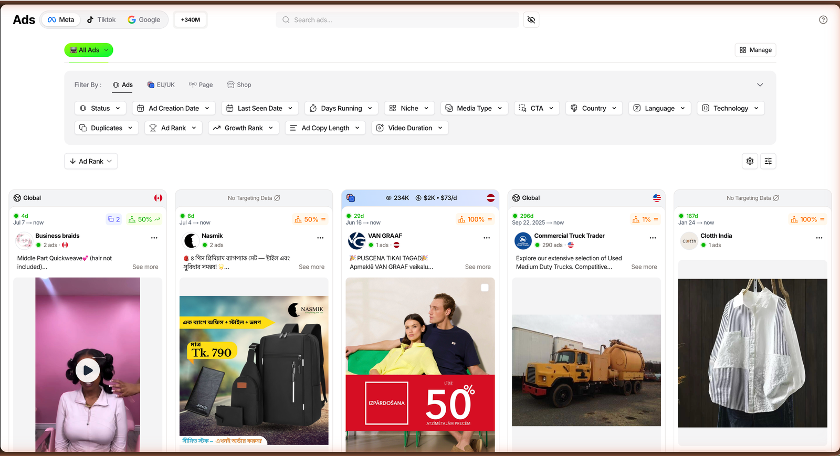This screenshot has width=840, height=456.
Task: Open the Ad Rank sort dropdown
Action: click(91, 161)
